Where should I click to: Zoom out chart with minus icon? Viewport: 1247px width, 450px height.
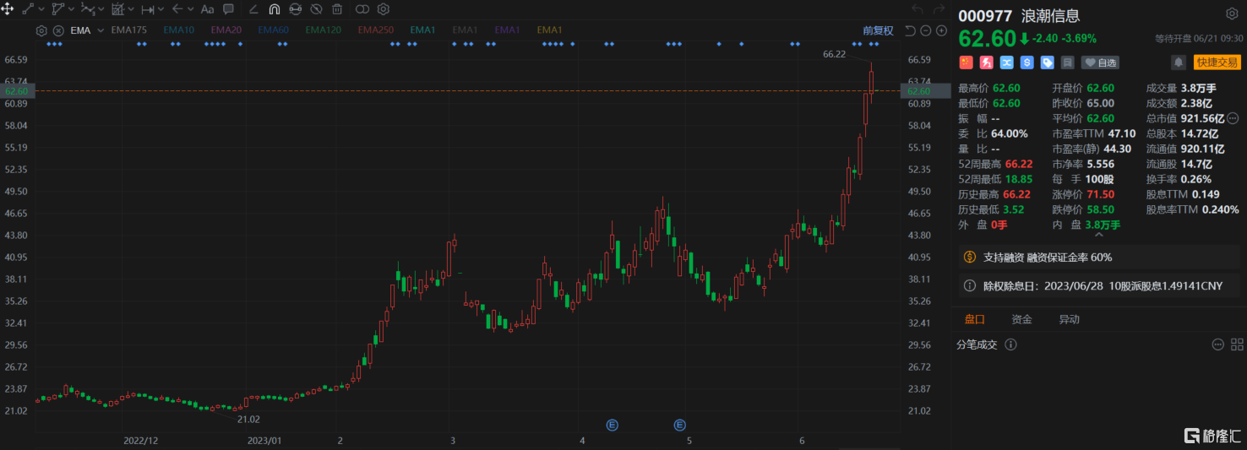926,30
